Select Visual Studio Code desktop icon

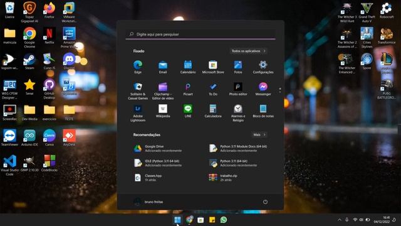coord(10,165)
